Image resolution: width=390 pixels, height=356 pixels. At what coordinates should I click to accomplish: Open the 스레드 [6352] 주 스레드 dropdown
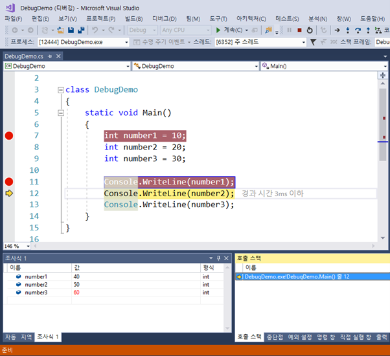[303, 42]
